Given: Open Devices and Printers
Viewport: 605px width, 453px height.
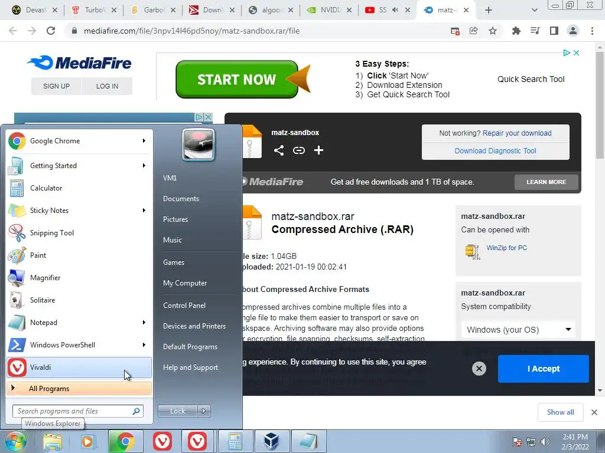Looking at the screenshot, I should click(x=194, y=326).
